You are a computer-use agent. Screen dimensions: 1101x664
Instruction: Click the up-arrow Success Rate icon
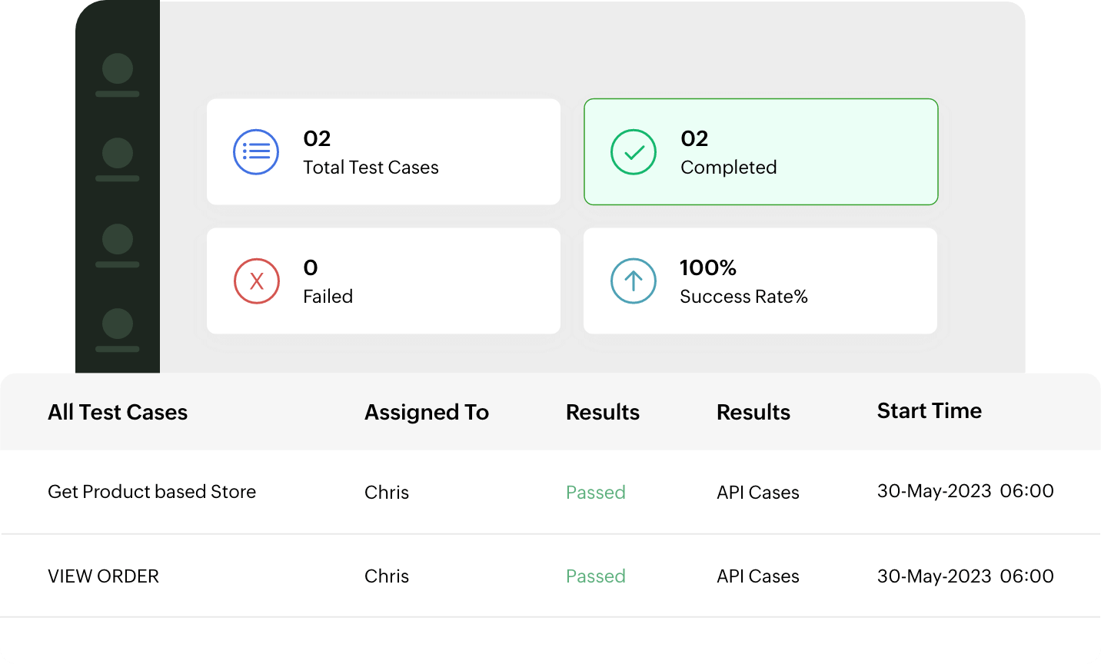point(634,281)
